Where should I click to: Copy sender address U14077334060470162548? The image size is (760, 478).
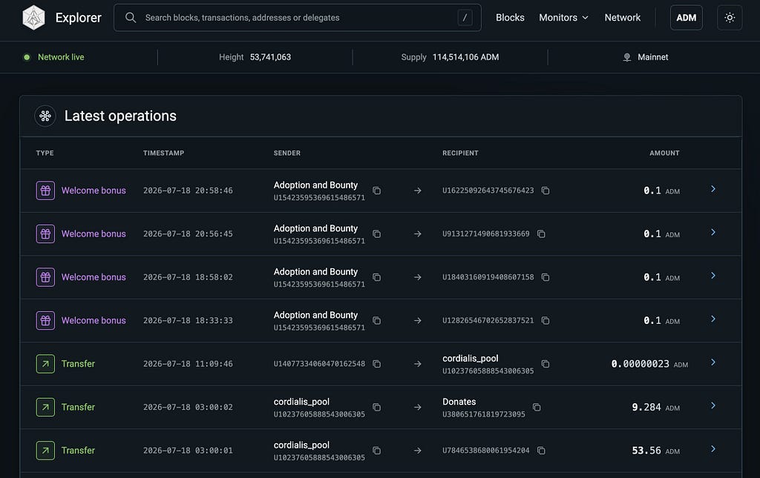tap(376, 364)
